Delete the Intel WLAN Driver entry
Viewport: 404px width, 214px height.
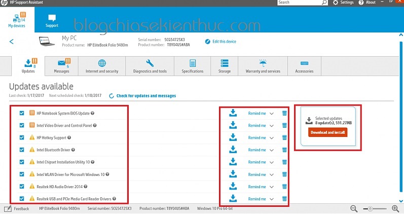[284, 174]
